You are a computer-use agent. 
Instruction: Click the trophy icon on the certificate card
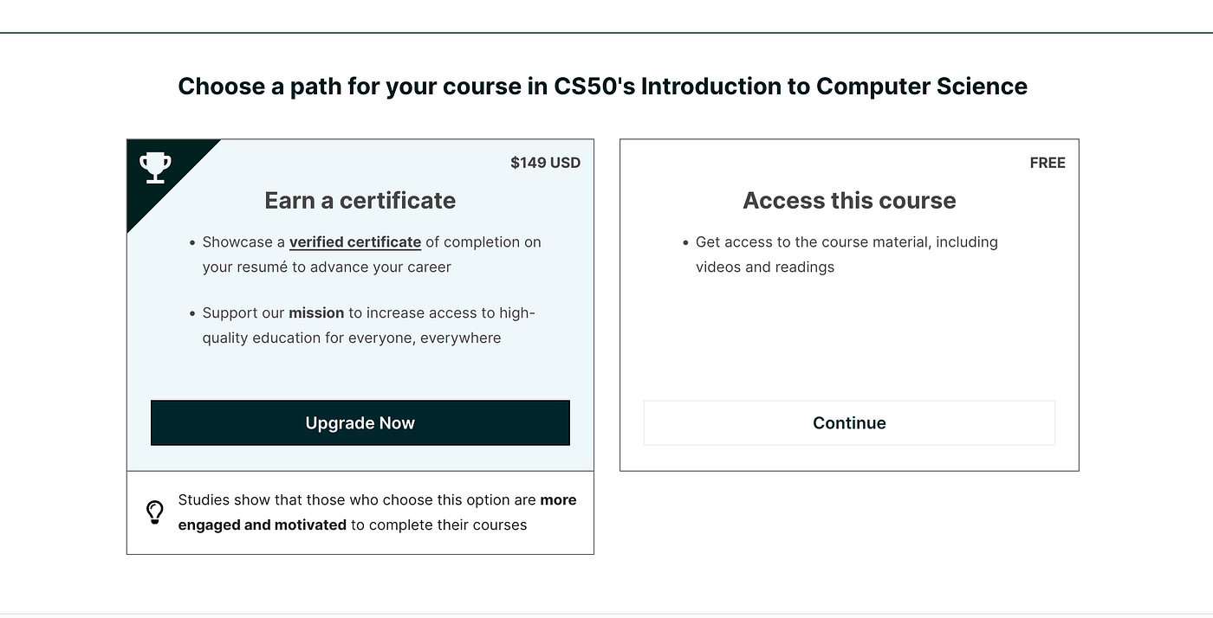click(155, 166)
